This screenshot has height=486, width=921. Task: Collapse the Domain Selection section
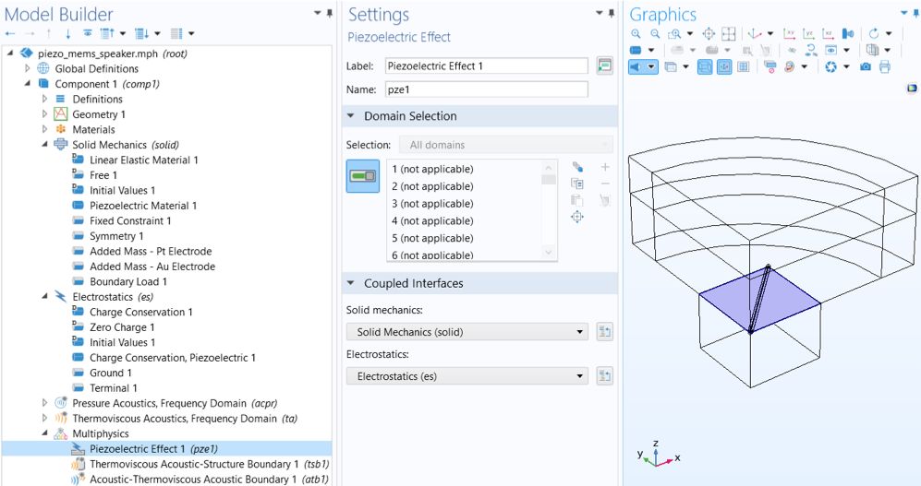(352, 116)
